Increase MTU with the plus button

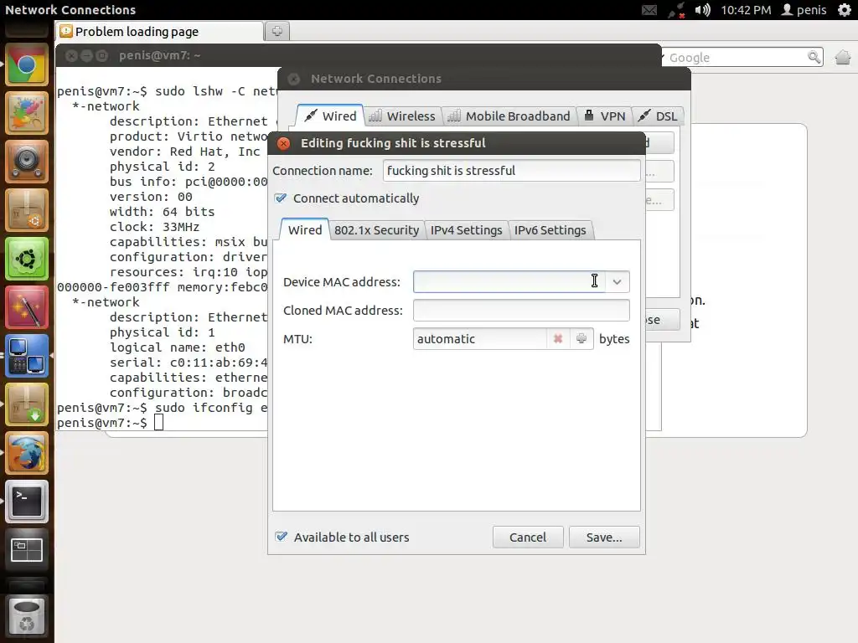pyautogui.click(x=581, y=338)
